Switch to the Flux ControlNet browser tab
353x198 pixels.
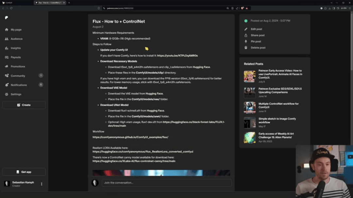49,2
